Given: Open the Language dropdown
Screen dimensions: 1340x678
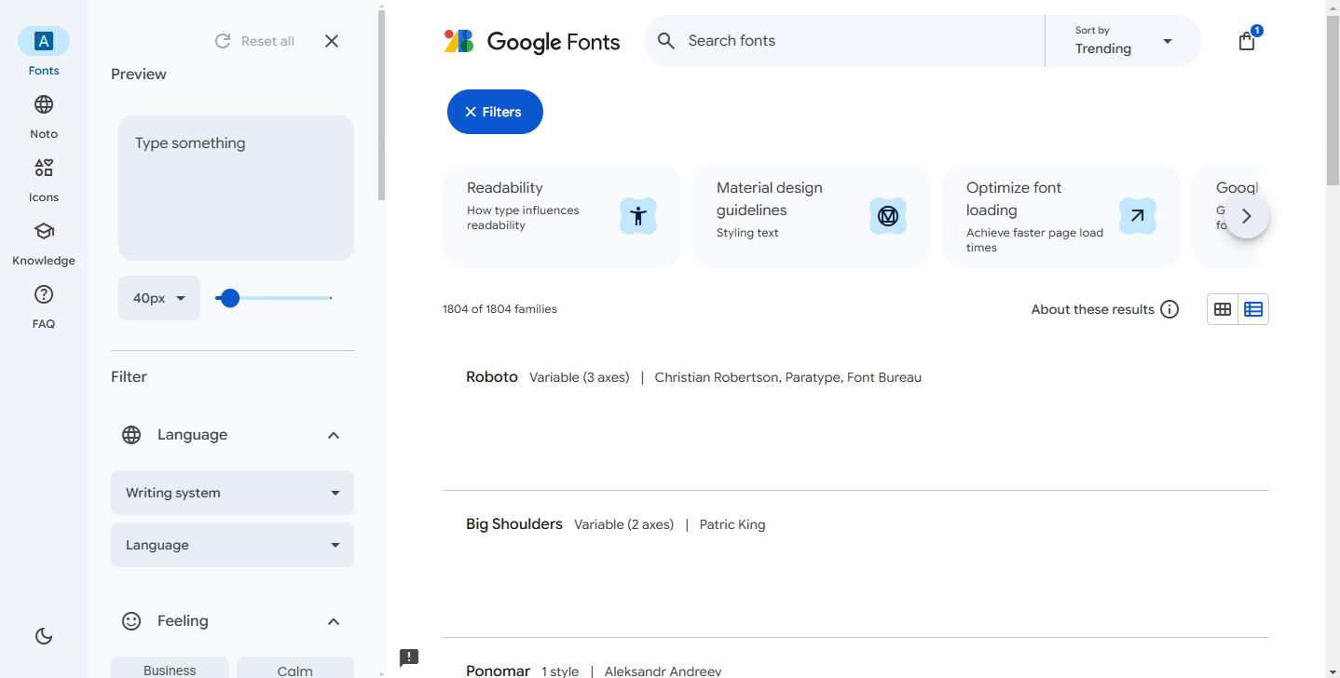Looking at the screenshot, I should point(232,545).
